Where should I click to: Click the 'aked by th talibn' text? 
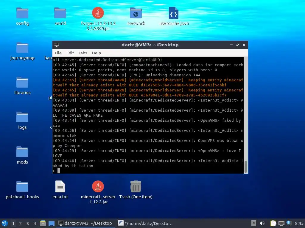click(x=73, y=166)
